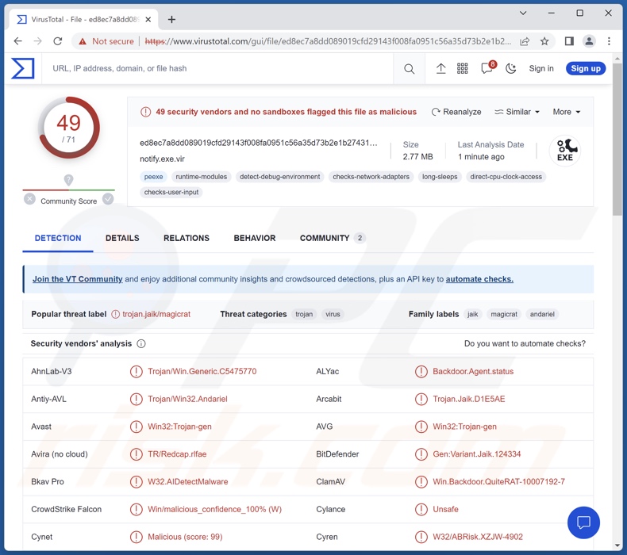Click the long-sleeps tag
This screenshot has height=555, width=627.
coord(440,177)
